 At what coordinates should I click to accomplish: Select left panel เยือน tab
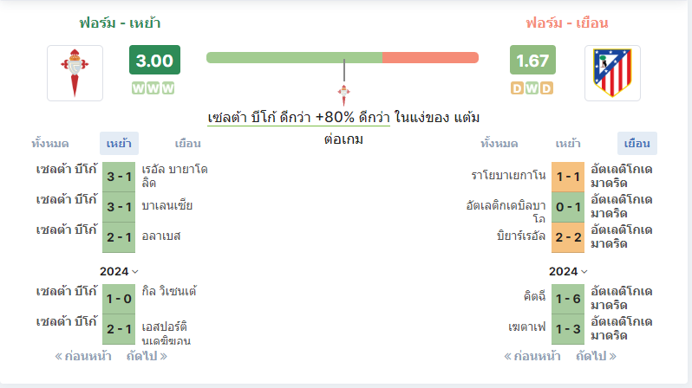click(187, 143)
